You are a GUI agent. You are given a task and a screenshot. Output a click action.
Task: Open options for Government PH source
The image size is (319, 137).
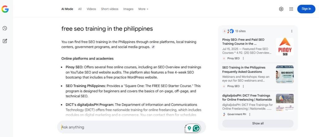(250, 114)
